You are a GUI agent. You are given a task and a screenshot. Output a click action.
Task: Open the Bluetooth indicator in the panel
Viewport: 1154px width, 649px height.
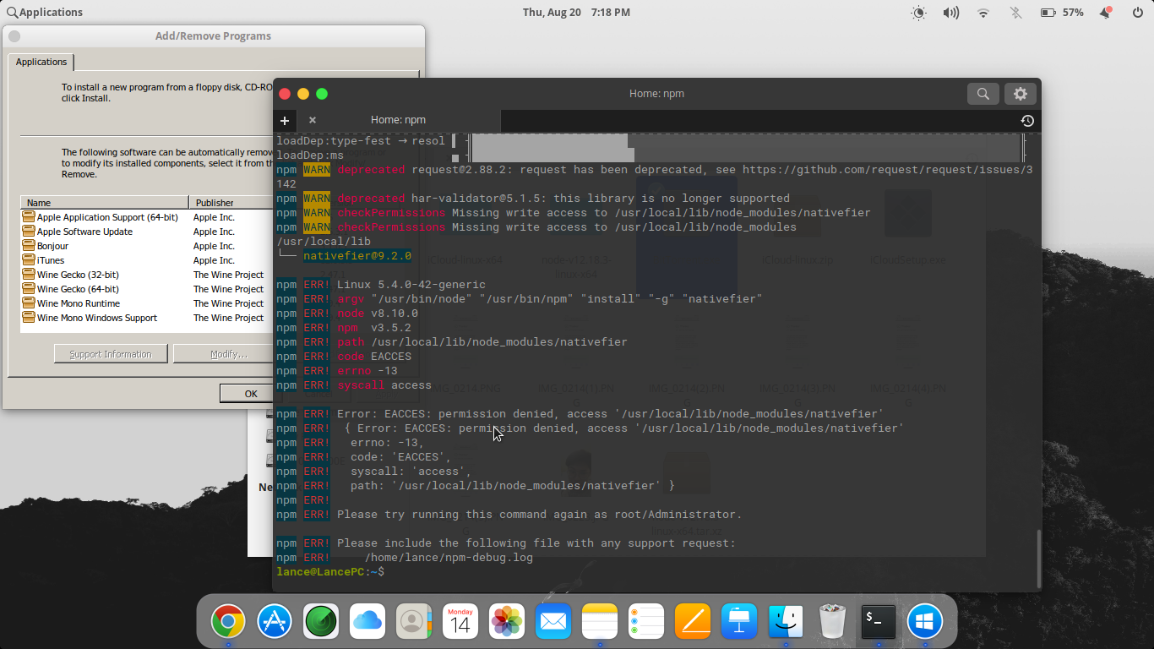coord(1015,13)
